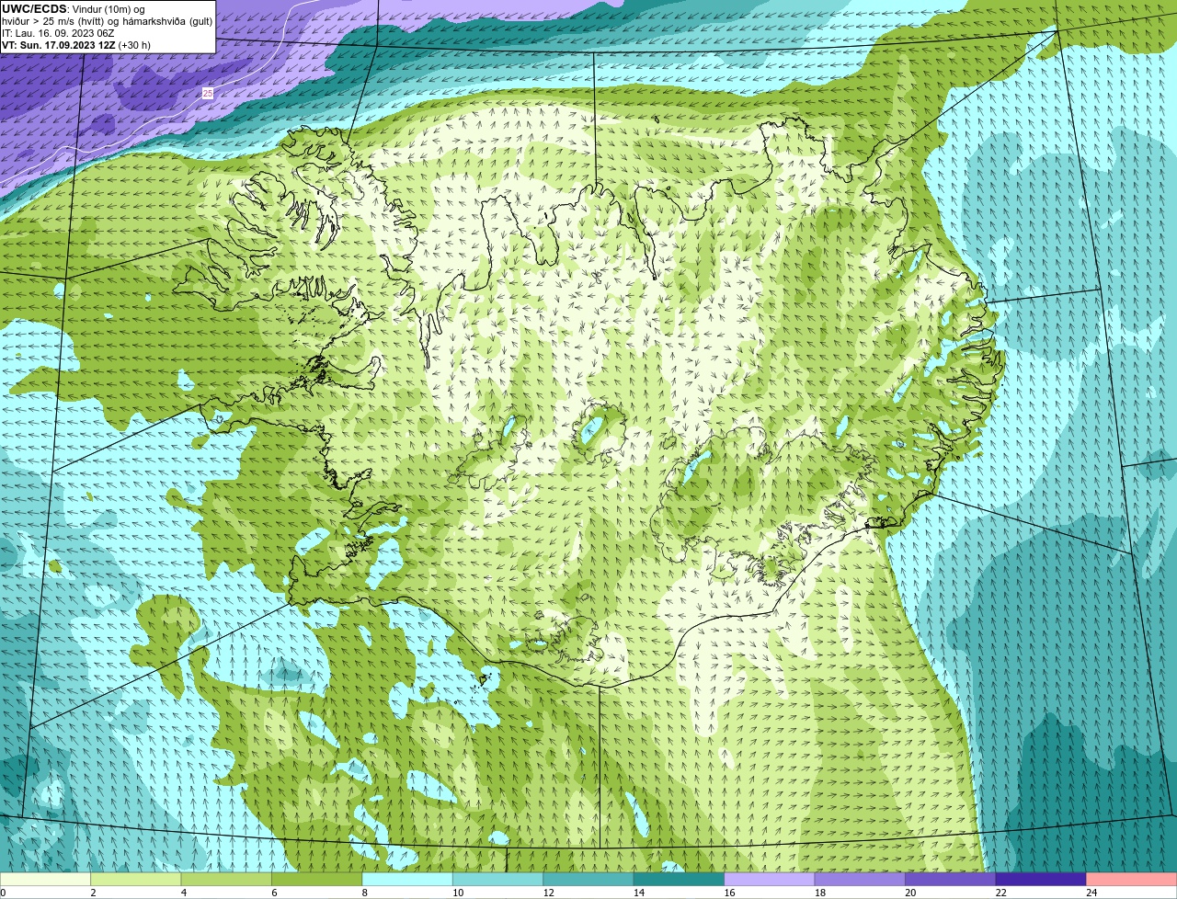Click the legend scale value "0"

pyautogui.click(x=4, y=893)
